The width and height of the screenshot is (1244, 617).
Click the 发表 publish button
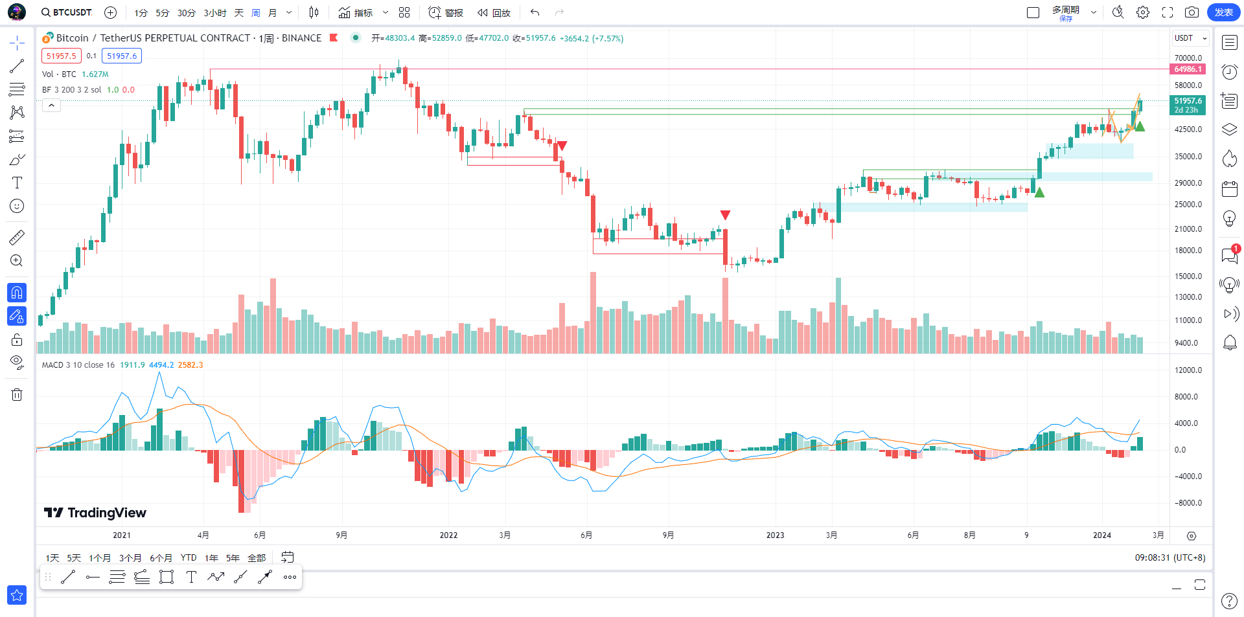1223,12
